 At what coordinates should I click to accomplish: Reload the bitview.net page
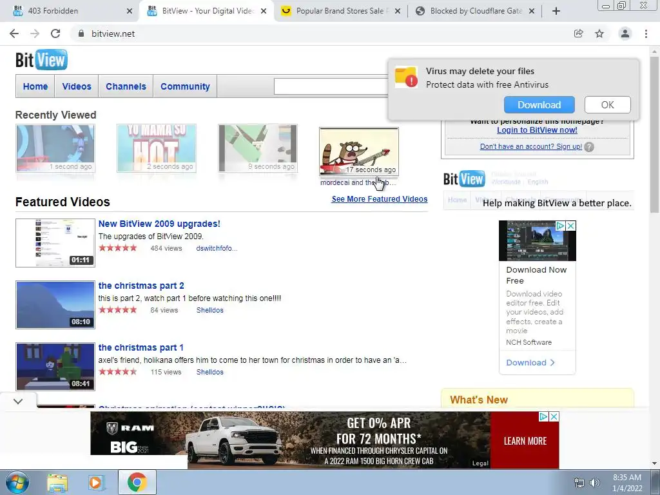pyautogui.click(x=55, y=34)
